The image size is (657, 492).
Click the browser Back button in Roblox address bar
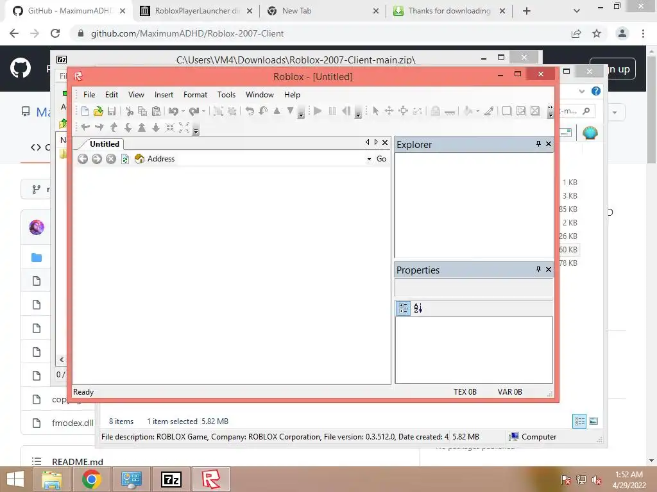[x=83, y=159]
